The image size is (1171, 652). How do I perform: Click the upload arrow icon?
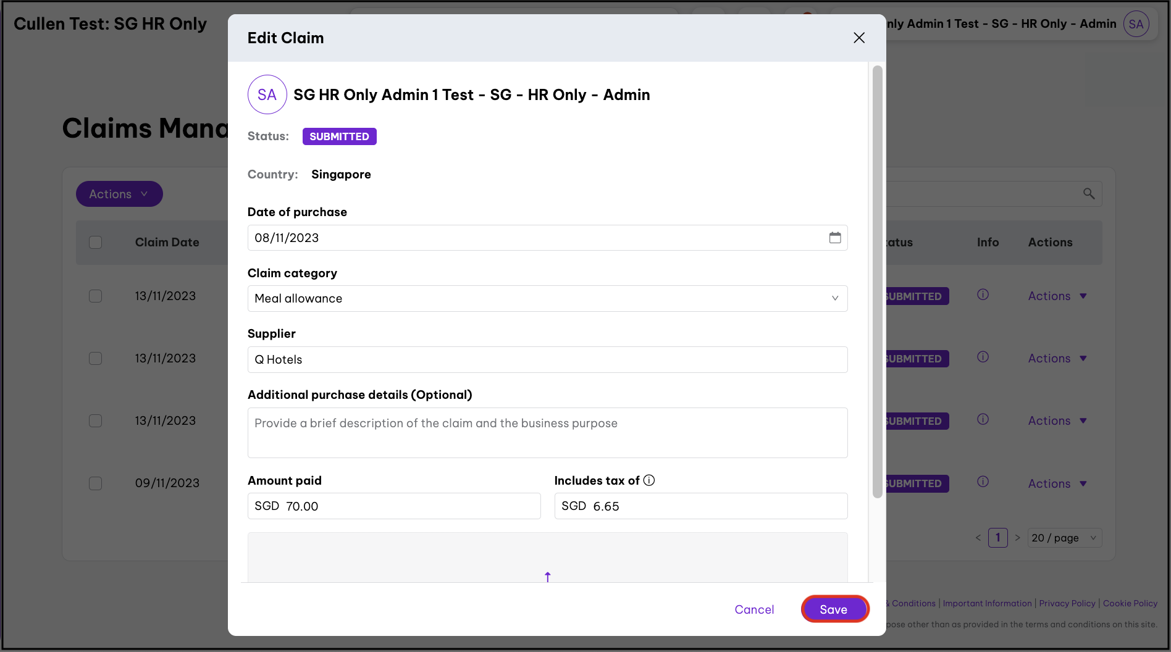[x=547, y=577]
